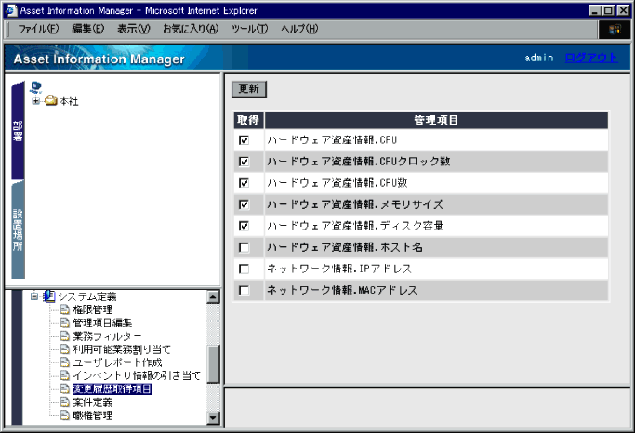The image size is (635, 433).
Task: Click the document icon beside 業務フィルター
Action: [x=65, y=335]
